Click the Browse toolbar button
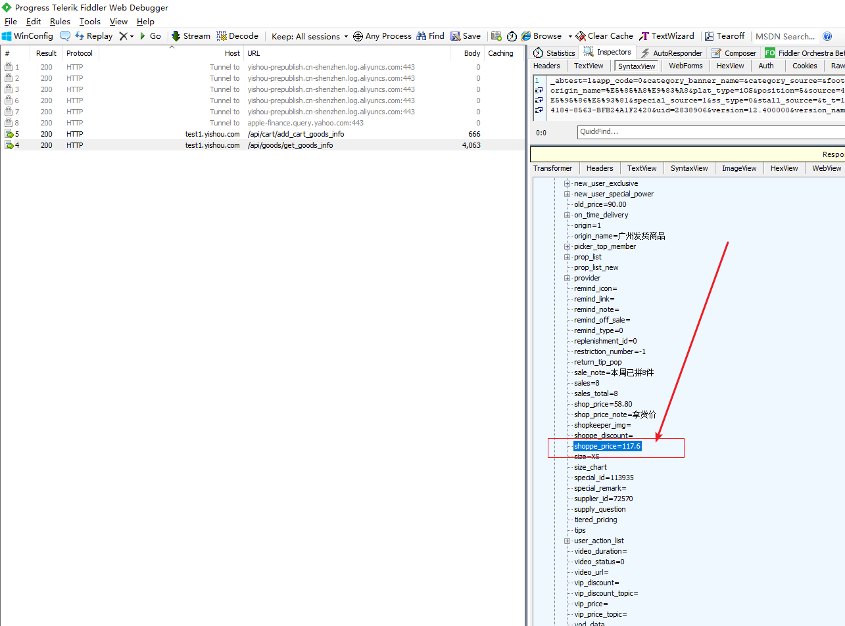Viewport: 845px width, 626px height. point(541,36)
